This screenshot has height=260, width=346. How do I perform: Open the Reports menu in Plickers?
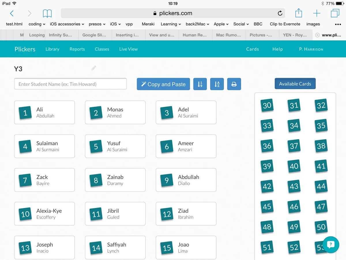click(x=77, y=49)
